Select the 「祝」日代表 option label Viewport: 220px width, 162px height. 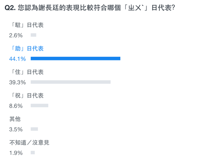27,96
